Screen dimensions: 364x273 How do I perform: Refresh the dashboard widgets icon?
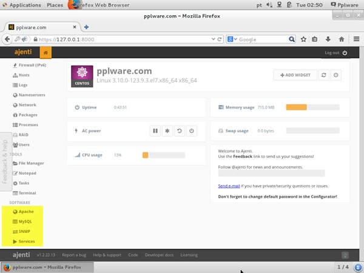pos(323,75)
